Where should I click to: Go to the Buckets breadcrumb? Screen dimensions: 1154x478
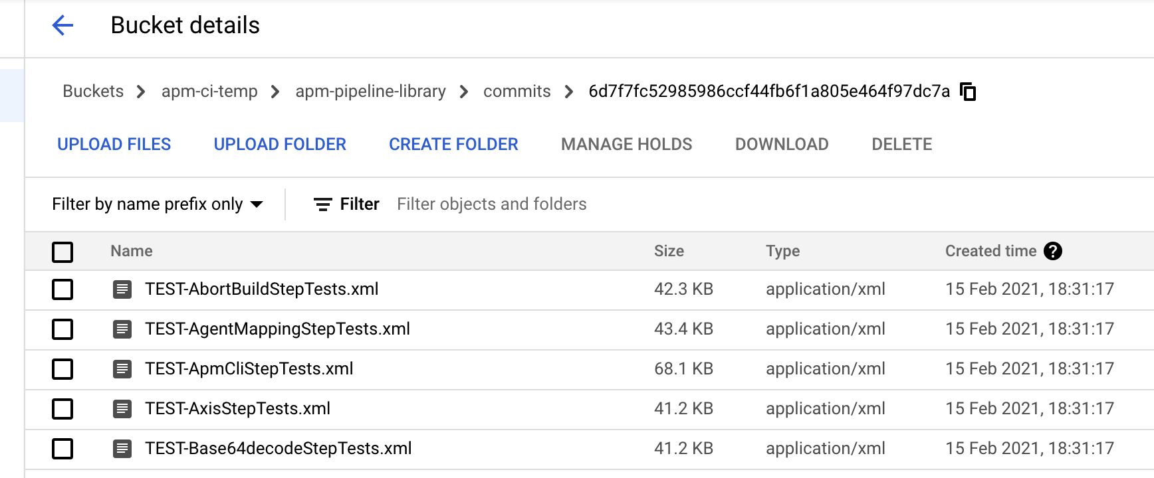click(x=93, y=92)
